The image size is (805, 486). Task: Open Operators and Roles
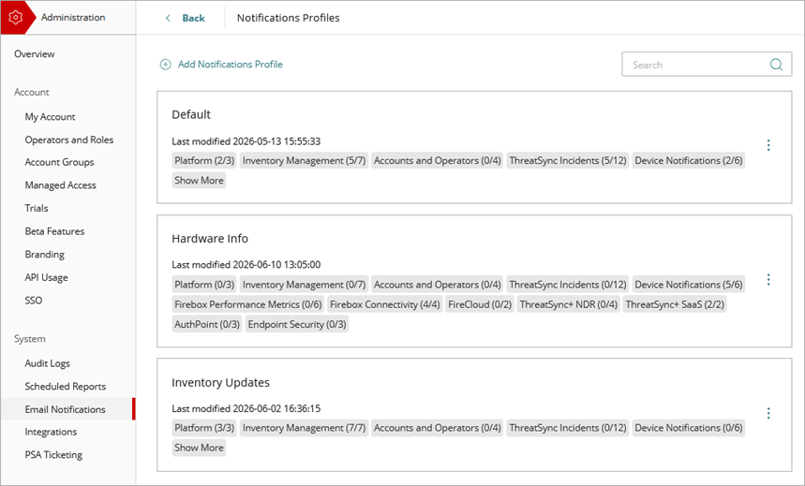coord(69,140)
